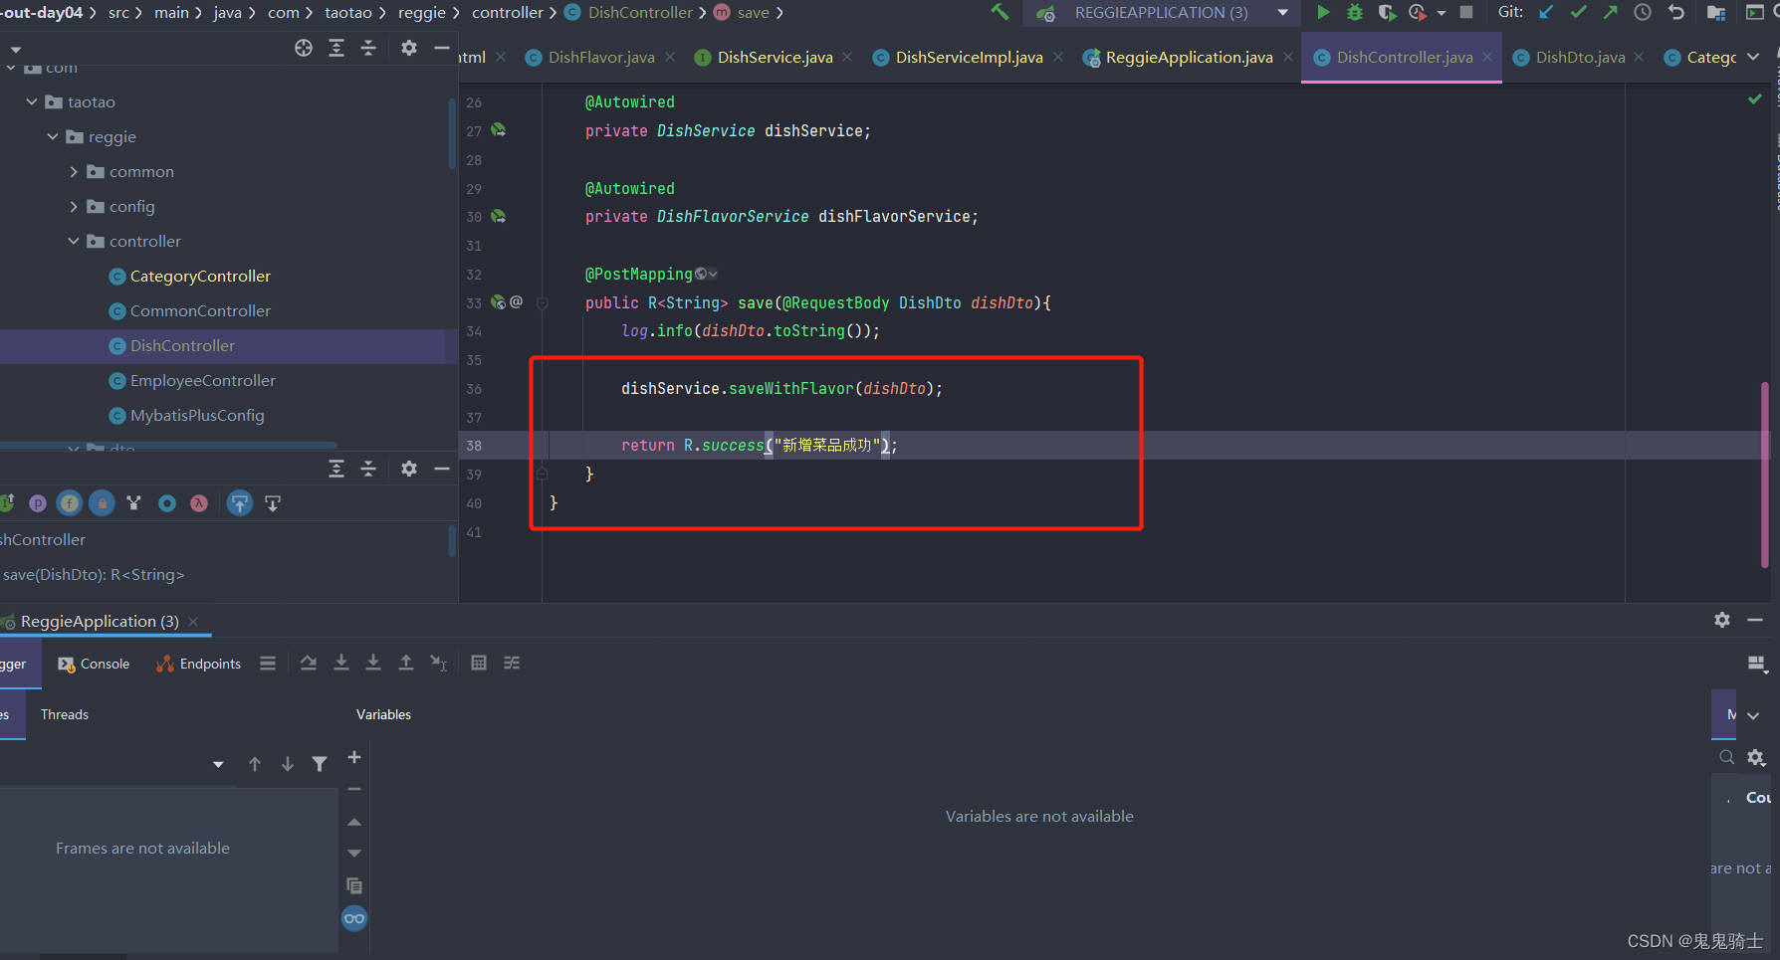The width and height of the screenshot is (1780, 960).
Task: Switch to DishService.java tab
Action: 775,58
